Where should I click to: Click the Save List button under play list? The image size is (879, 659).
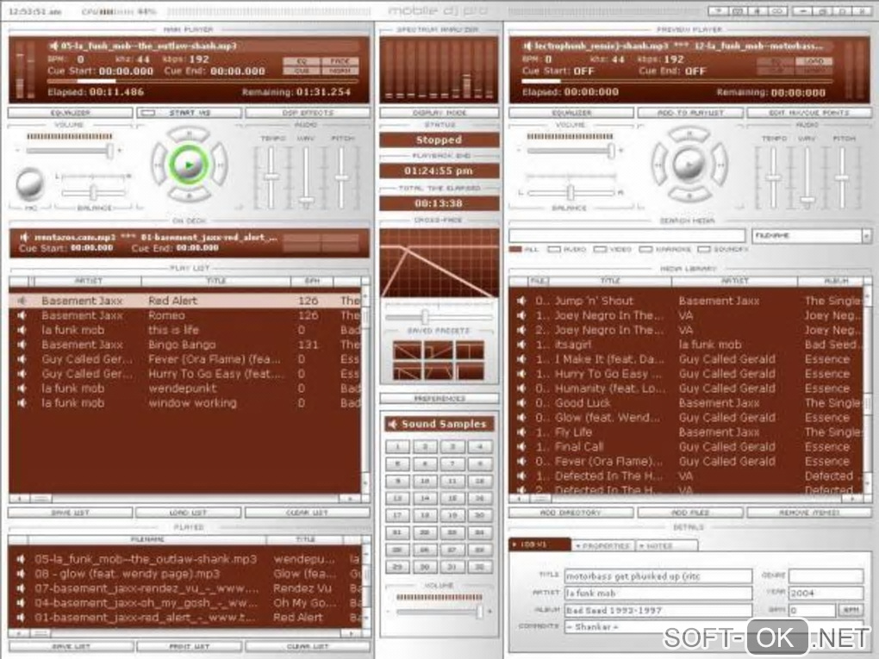pos(71,513)
